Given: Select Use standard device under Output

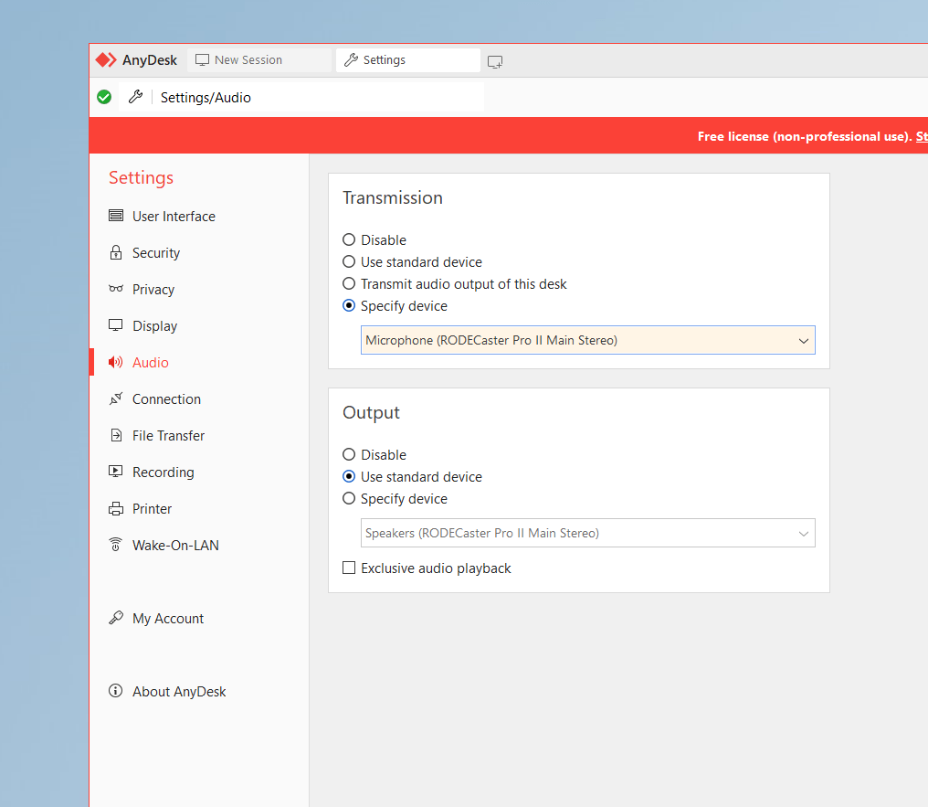Looking at the screenshot, I should click(349, 477).
